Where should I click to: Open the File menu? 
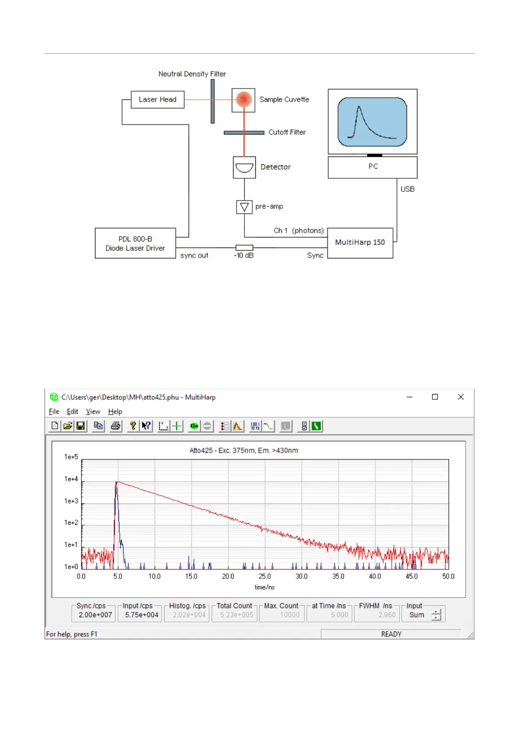tap(54, 411)
